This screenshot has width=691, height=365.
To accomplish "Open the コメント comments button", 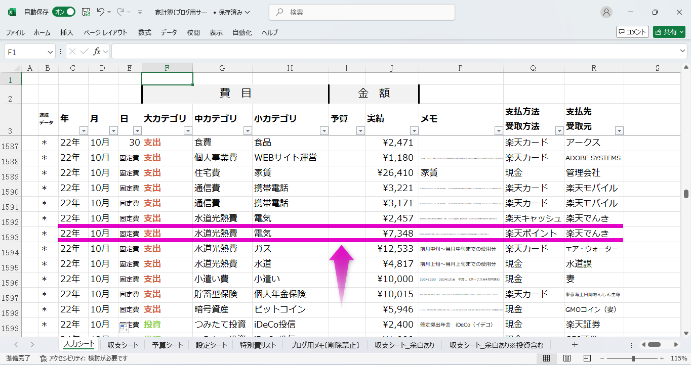I will pos(632,32).
